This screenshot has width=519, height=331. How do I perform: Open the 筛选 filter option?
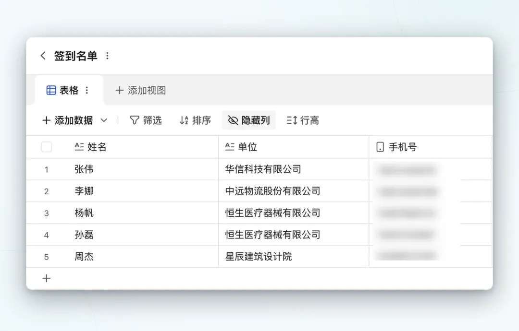coord(146,120)
